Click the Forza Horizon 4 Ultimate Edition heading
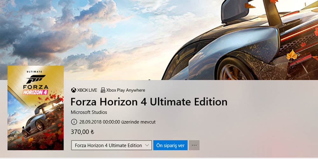The width and height of the screenshot is (318, 159). point(149,102)
